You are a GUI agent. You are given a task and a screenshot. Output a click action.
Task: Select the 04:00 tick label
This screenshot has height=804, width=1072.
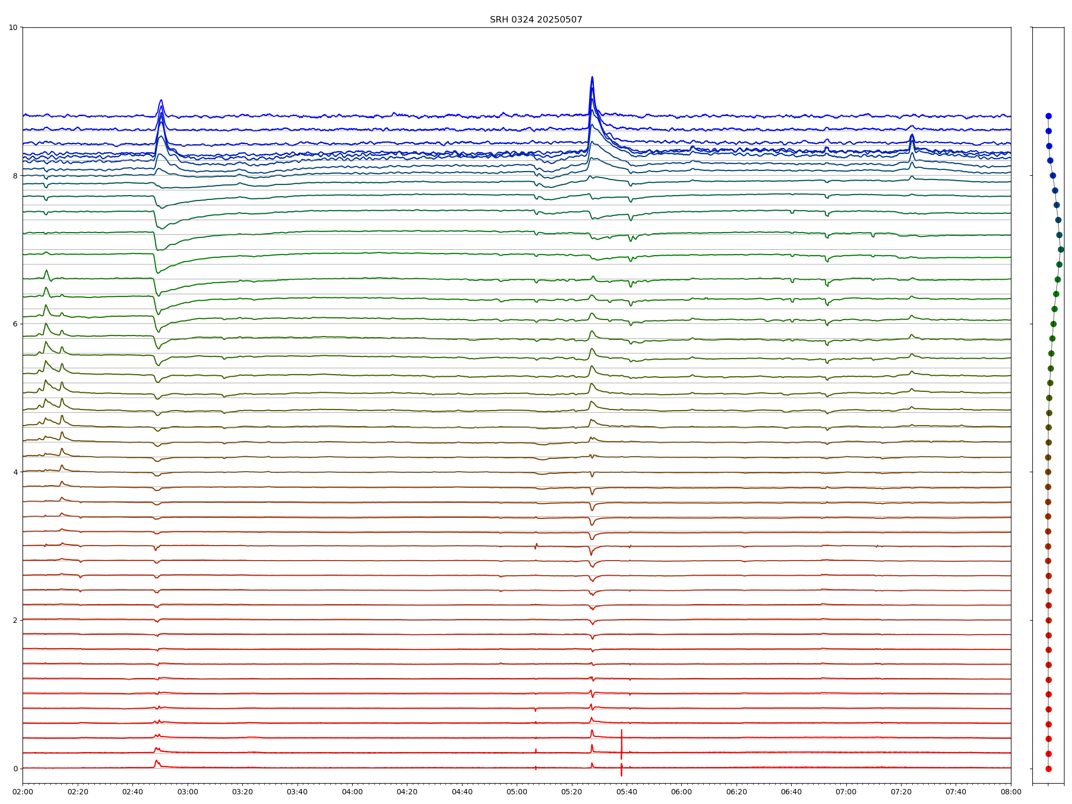pyautogui.click(x=352, y=792)
